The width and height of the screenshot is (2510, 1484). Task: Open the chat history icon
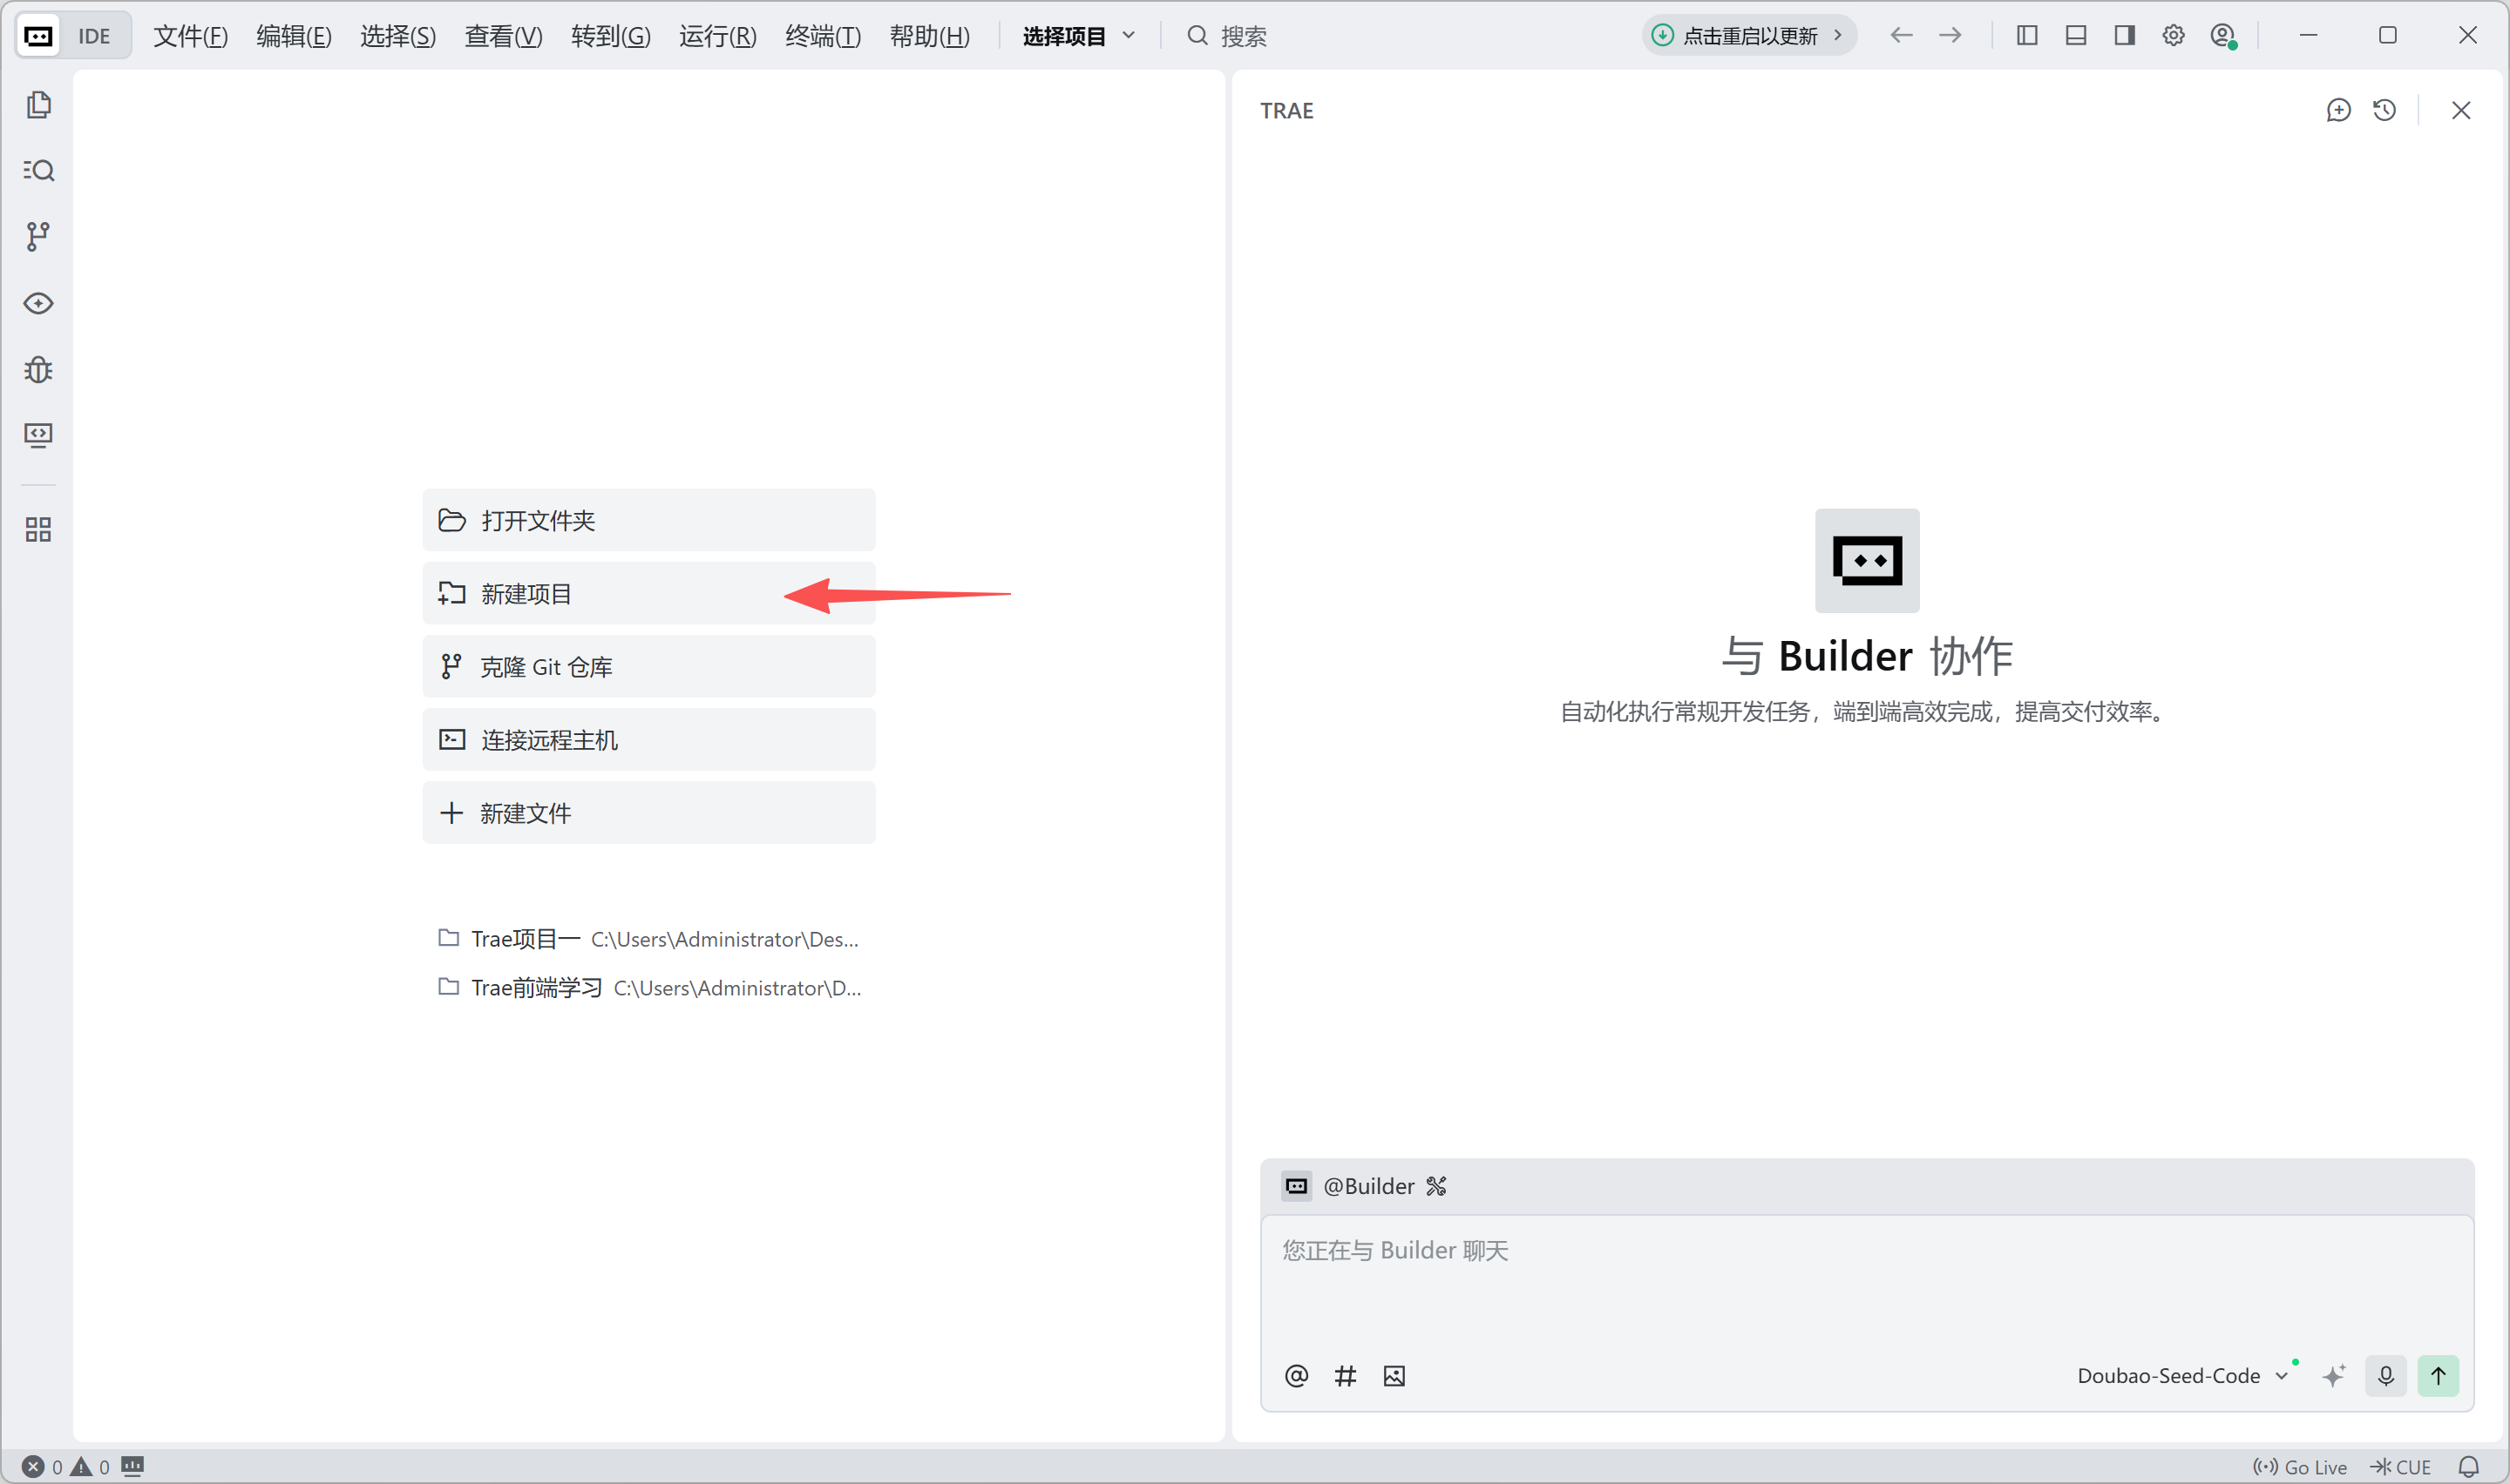2384,110
